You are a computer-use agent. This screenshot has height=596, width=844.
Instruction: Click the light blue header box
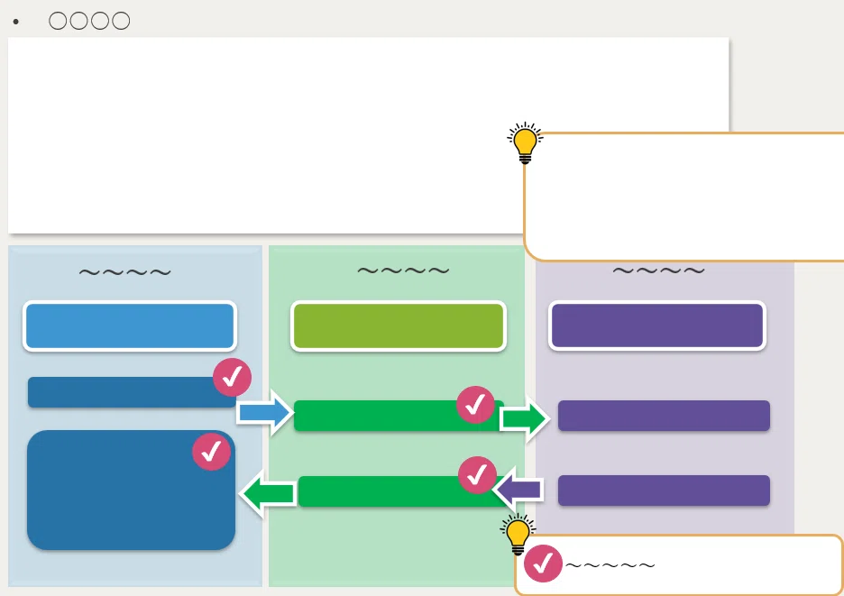coord(130,326)
